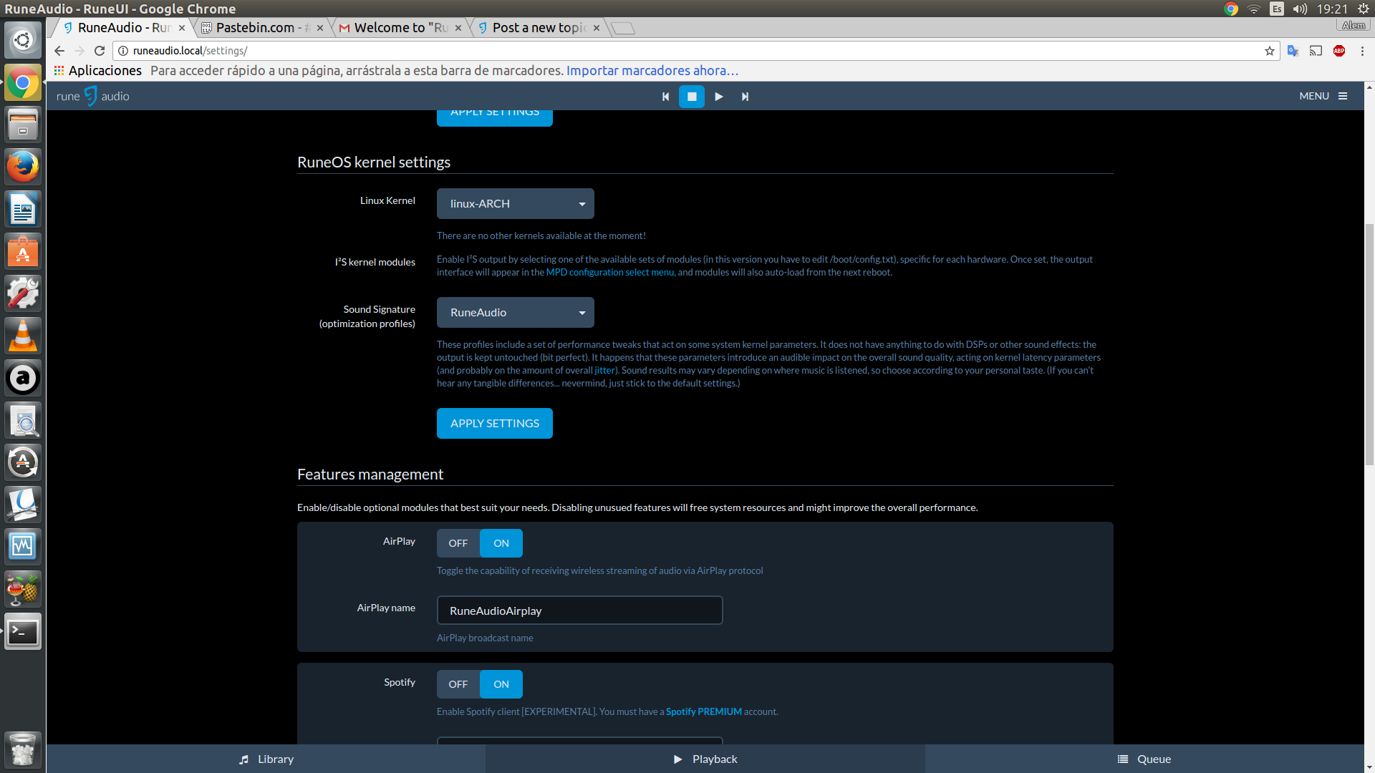Open the Trash in launcher

pyautogui.click(x=23, y=749)
